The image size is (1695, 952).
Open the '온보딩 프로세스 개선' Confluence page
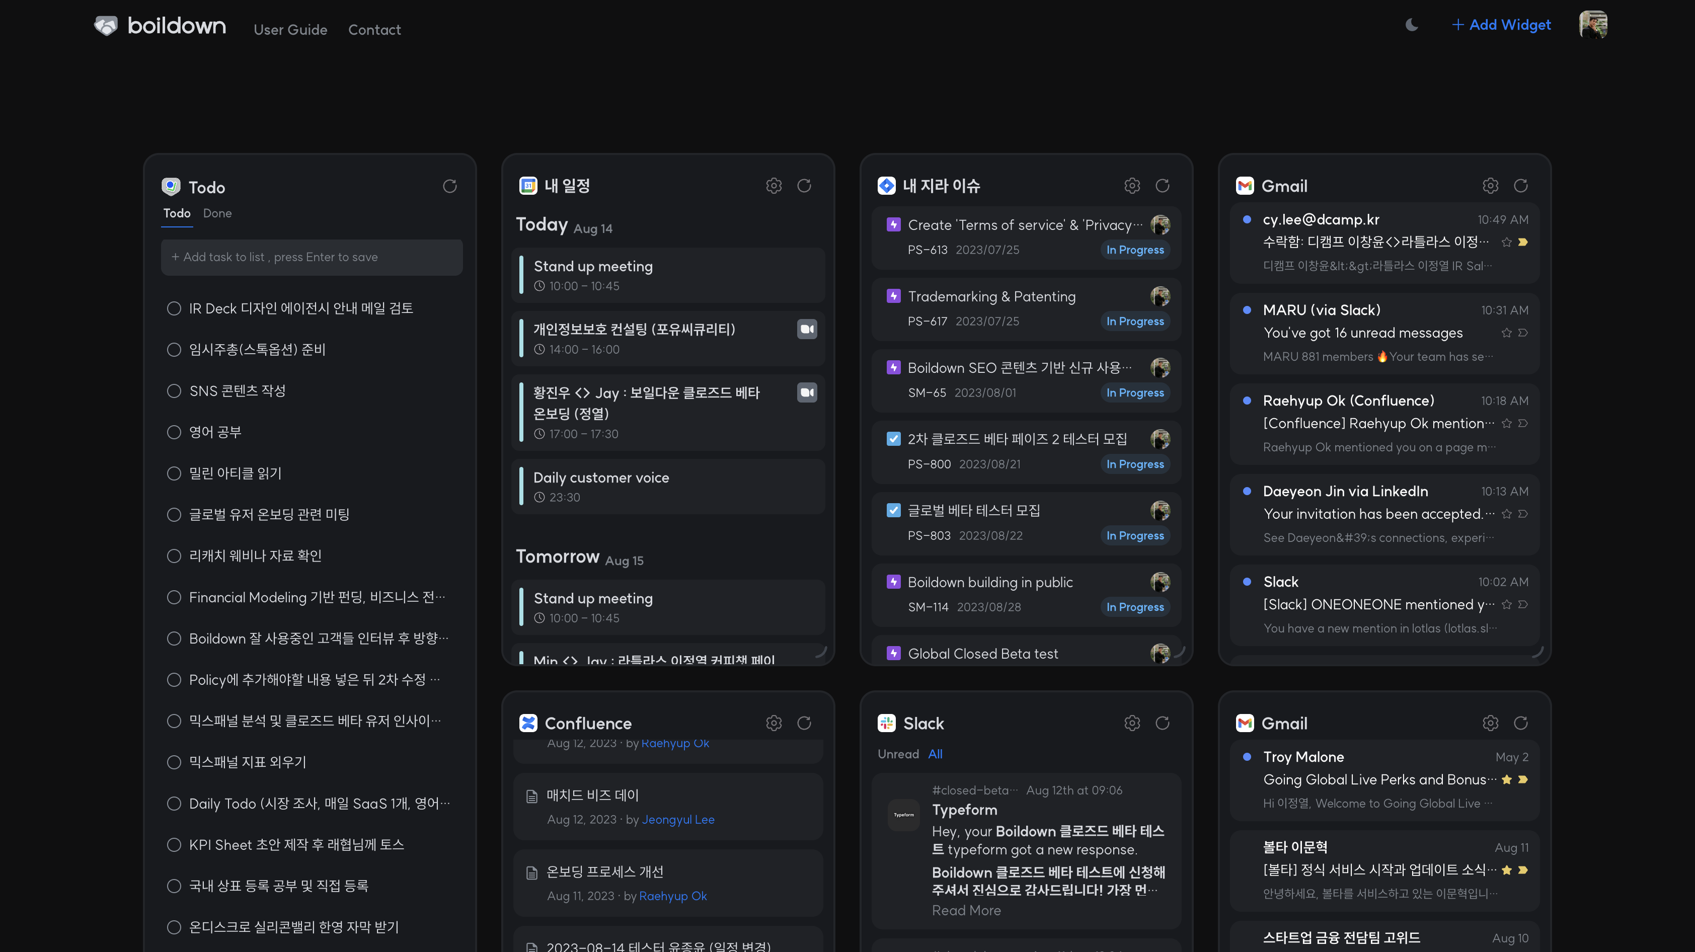pyautogui.click(x=605, y=871)
